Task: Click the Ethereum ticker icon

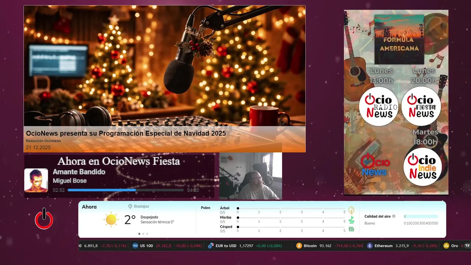Action: click(370, 246)
